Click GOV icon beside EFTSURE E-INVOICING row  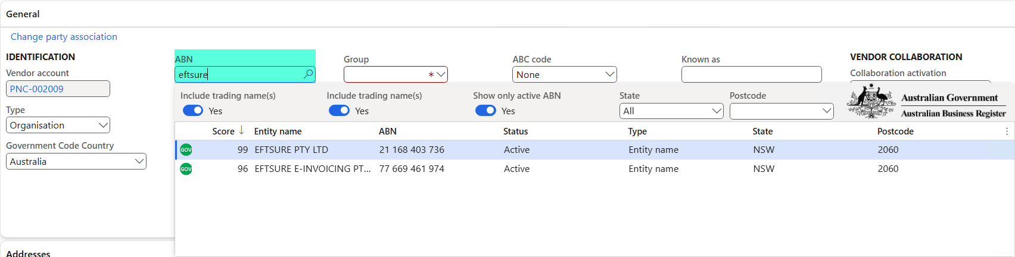[186, 169]
